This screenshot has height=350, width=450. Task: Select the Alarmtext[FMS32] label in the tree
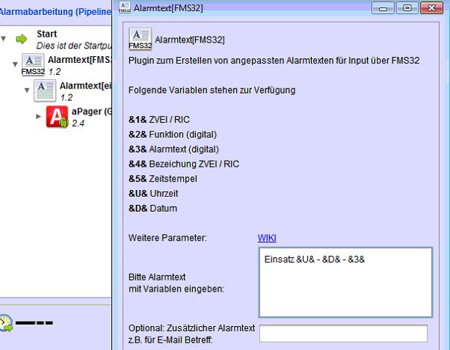click(x=79, y=59)
